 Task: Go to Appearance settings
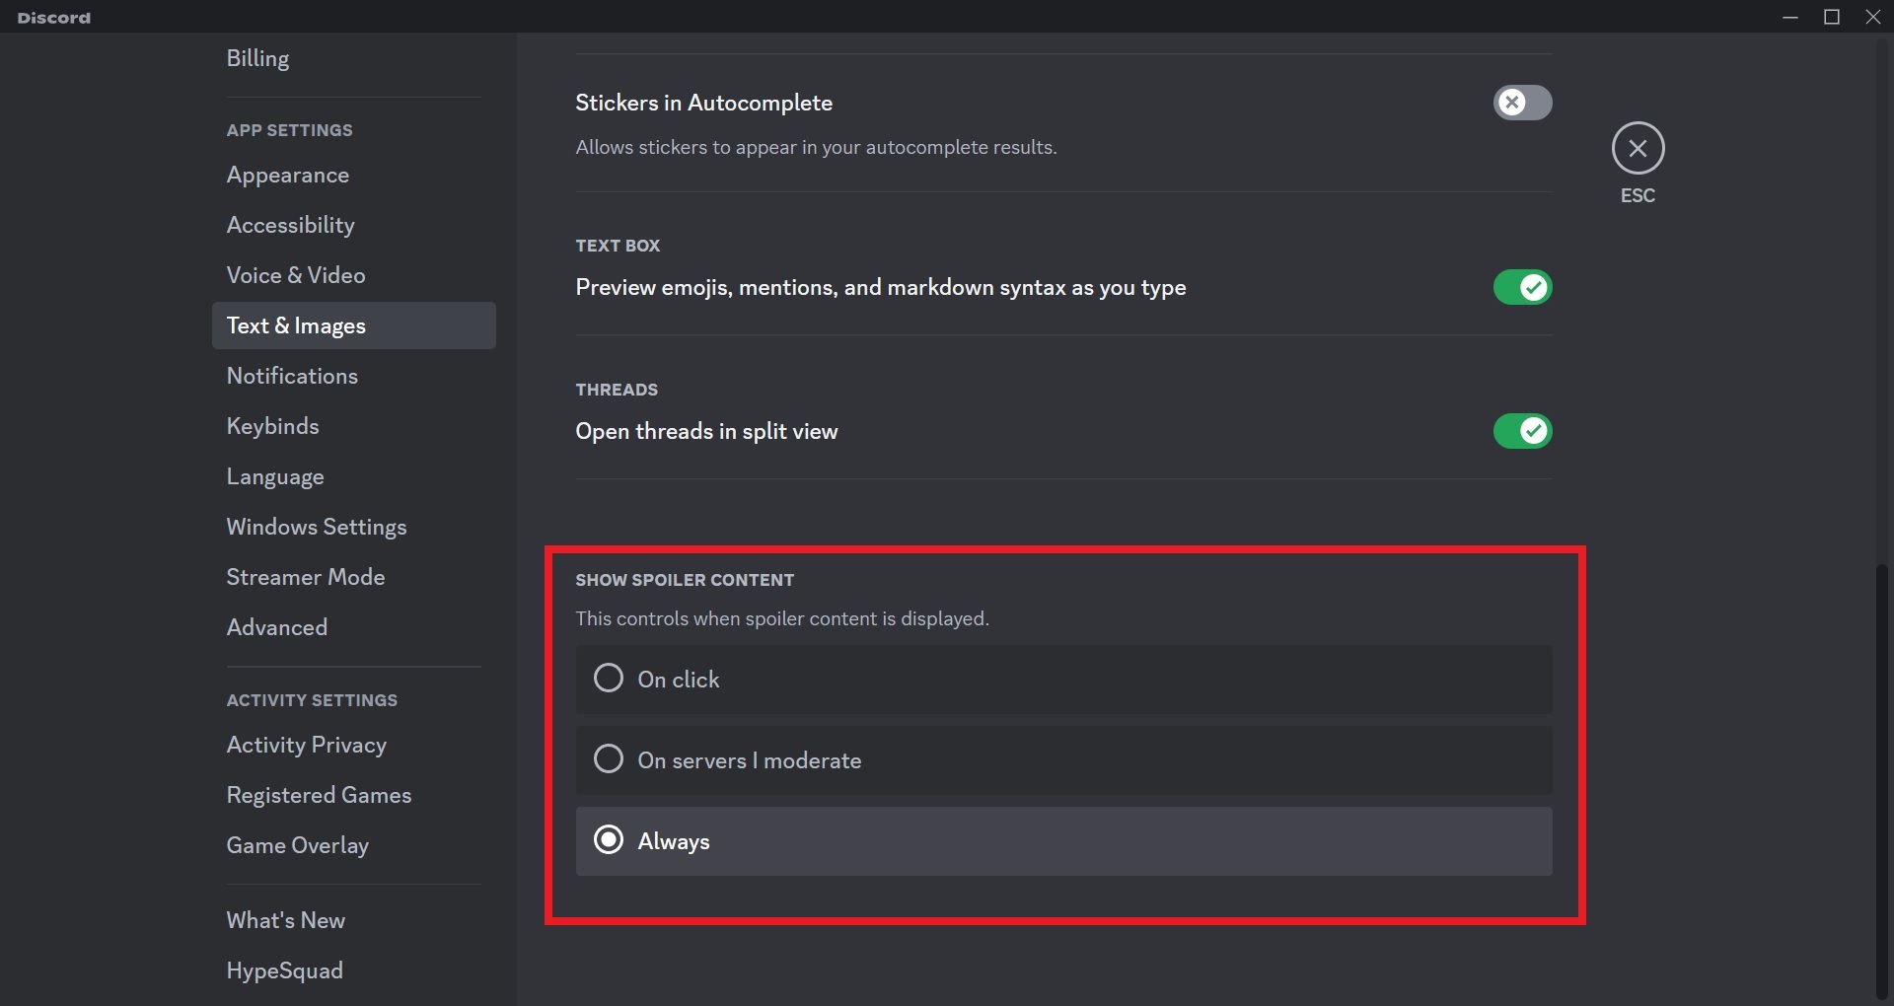coord(287,176)
